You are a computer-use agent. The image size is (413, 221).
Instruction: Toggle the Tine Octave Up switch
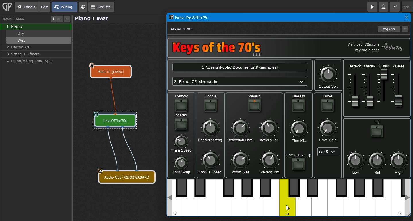(298, 164)
